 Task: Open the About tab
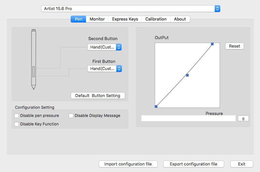click(180, 19)
